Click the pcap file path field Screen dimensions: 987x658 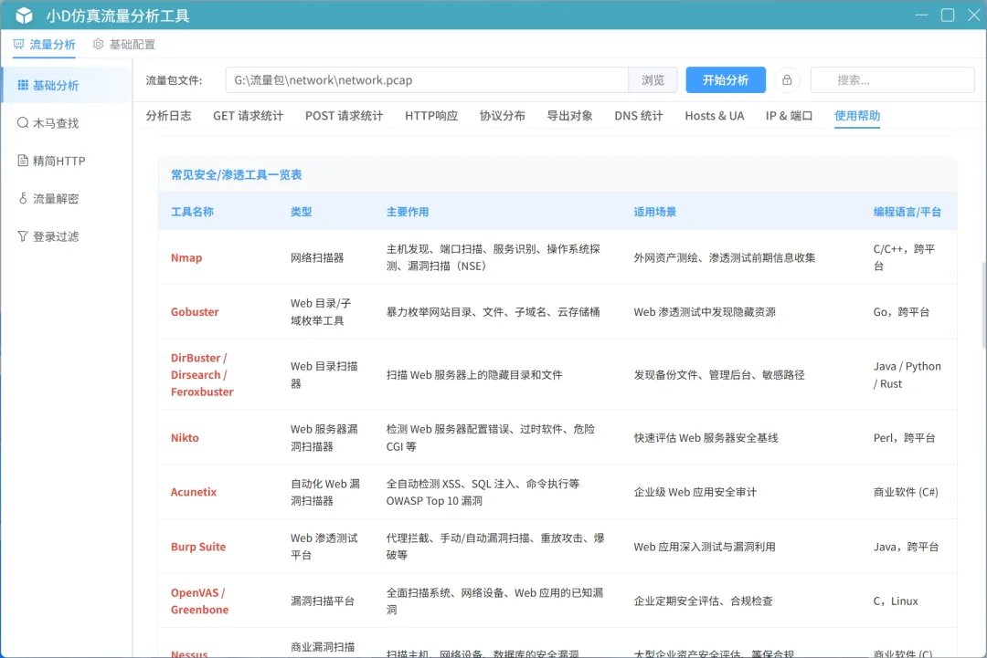coord(427,79)
